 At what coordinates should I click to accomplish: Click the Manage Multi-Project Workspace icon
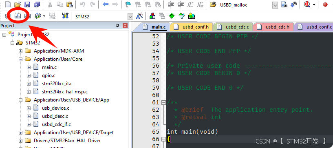[x=162, y=16]
